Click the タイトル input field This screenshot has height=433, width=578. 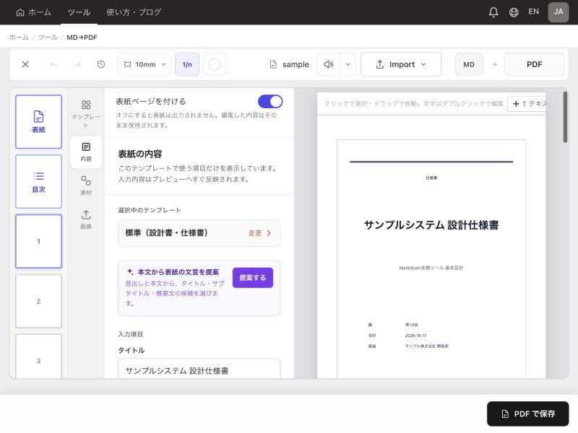pyautogui.click(x=199, y=369)
